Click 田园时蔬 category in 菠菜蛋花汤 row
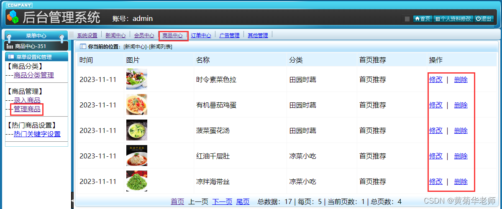The image size is (502, 209). click(303, 130)
